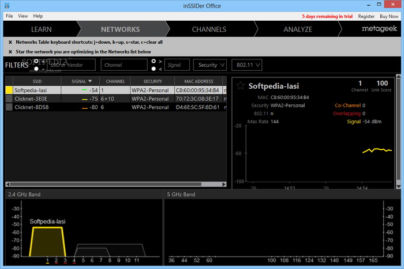Click the Register link
The image size is (404, 269).
pyautogui.click(x=366, y=16)
